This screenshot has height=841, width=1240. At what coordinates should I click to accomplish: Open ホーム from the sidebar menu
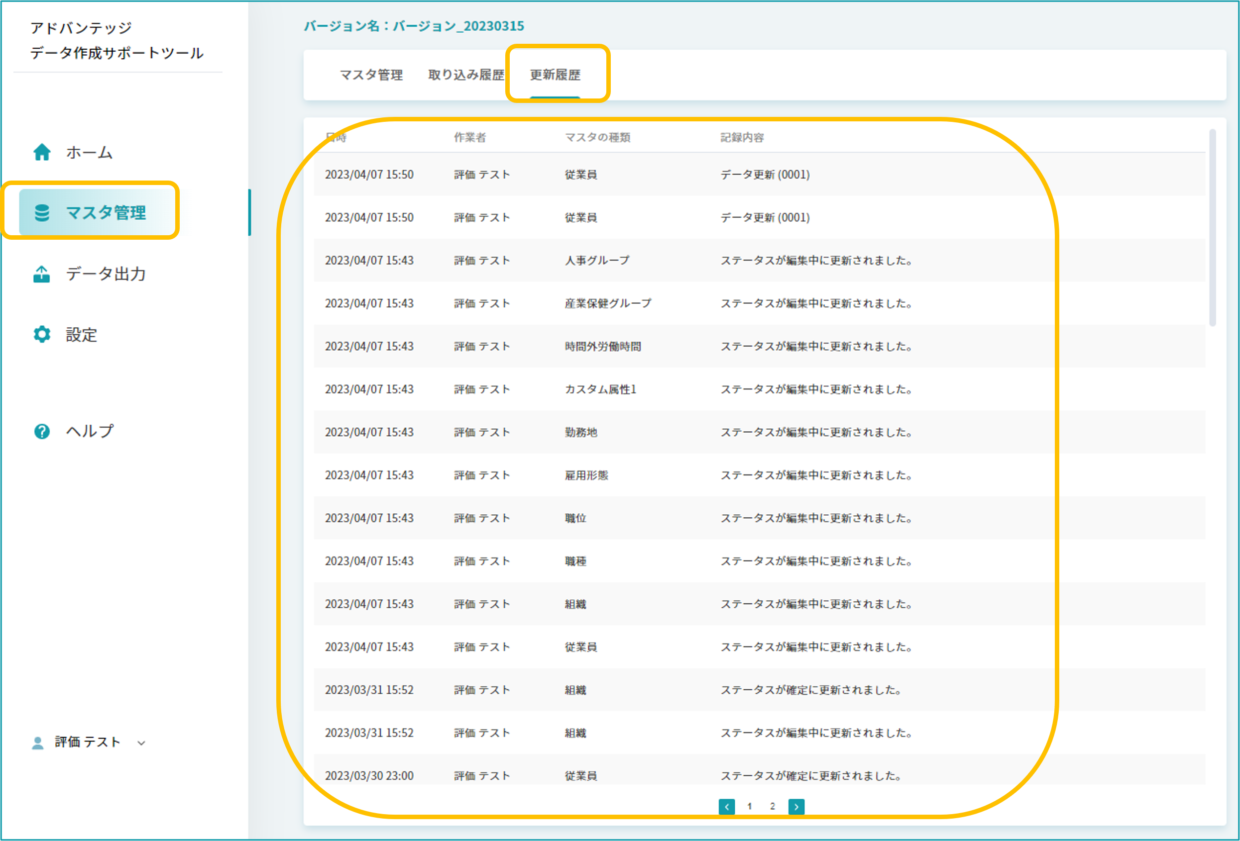click(x=90, y=152)
